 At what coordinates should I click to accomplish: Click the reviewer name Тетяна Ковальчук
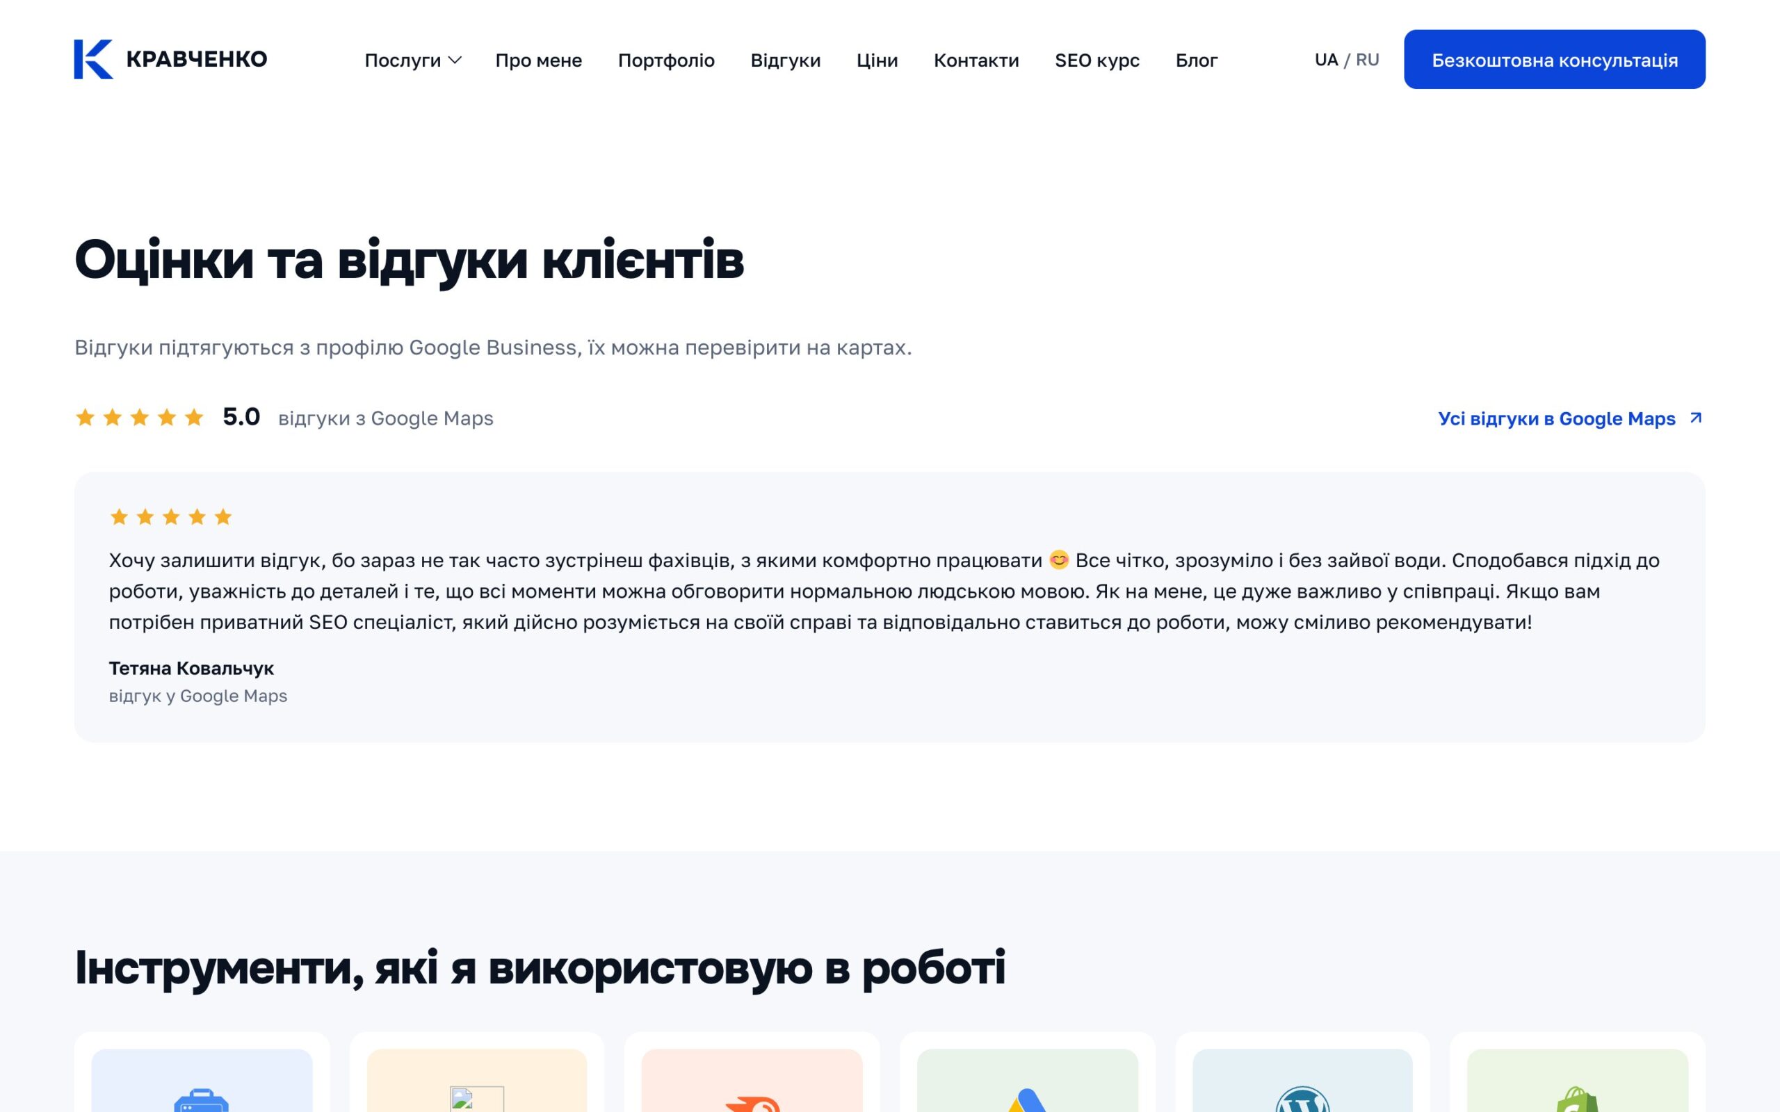(191, 668)
